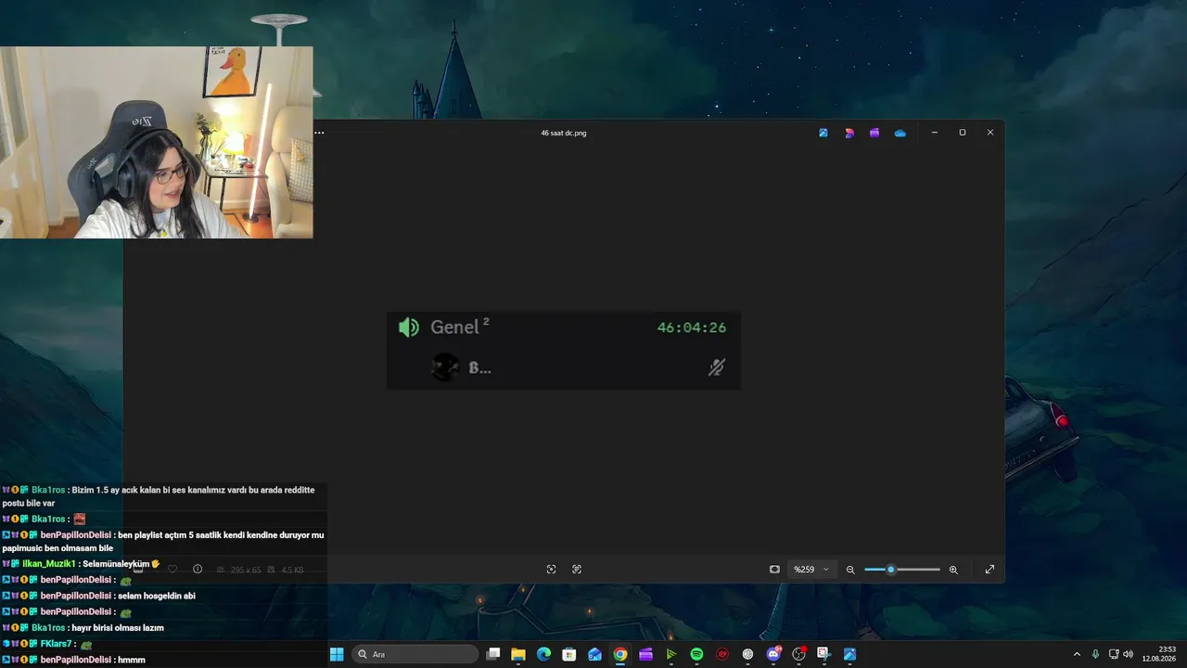This screenshot has width=1187, height=668.
Task: Open the Mail app on taskbar
Action: coord(595,654)
